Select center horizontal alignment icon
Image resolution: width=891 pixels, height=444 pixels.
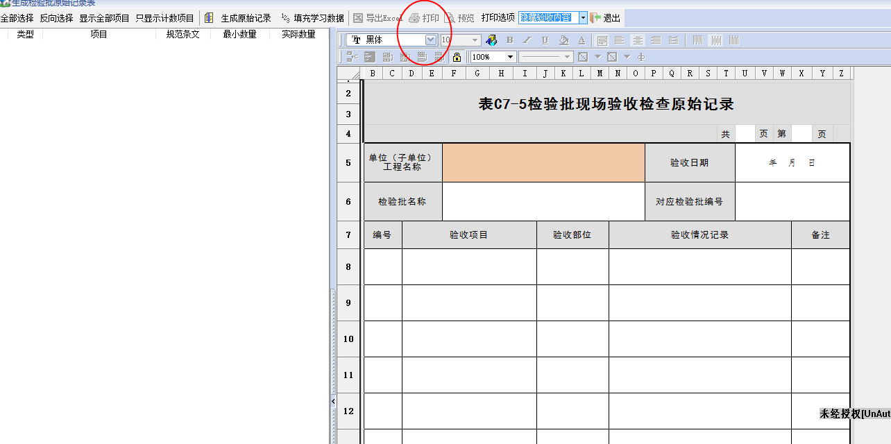(x=638, y=40)
